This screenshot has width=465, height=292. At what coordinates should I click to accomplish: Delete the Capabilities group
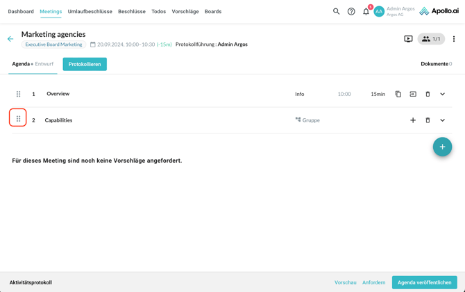coord(428,120)
